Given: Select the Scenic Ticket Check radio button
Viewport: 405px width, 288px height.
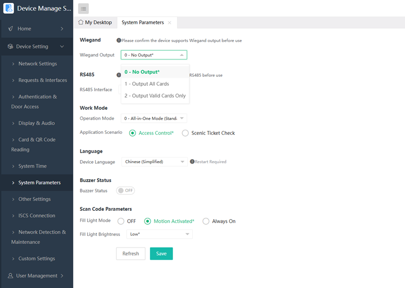Looking at the screenshot, I should pos(185,133).
